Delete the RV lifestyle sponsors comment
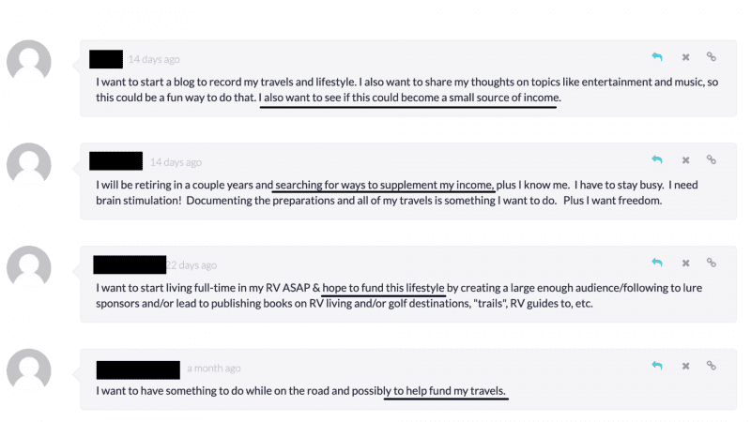The height and width of the screenshot is (422, 751). [685, 264]
